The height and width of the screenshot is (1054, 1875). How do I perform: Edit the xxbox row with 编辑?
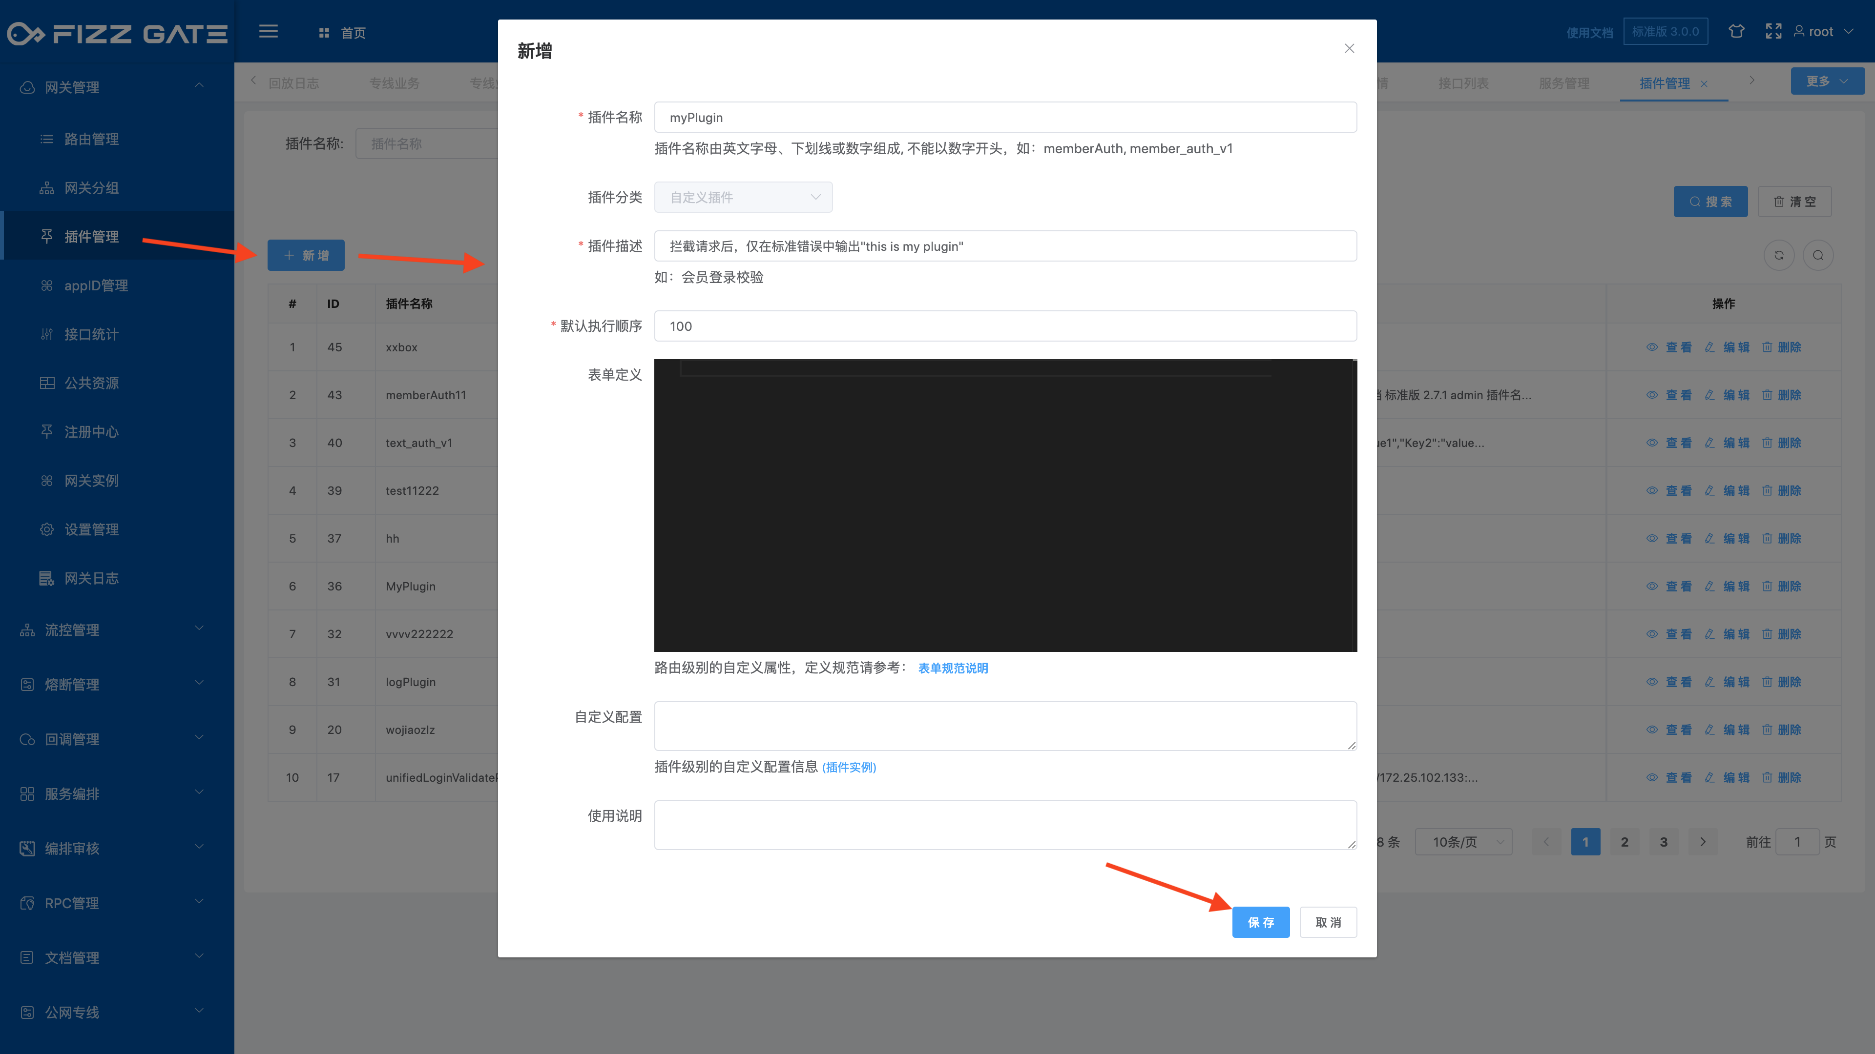point(1727,347)
